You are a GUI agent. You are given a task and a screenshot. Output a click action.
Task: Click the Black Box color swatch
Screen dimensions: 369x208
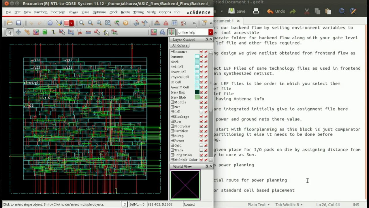pyautogui.click(x=197, y=92)
